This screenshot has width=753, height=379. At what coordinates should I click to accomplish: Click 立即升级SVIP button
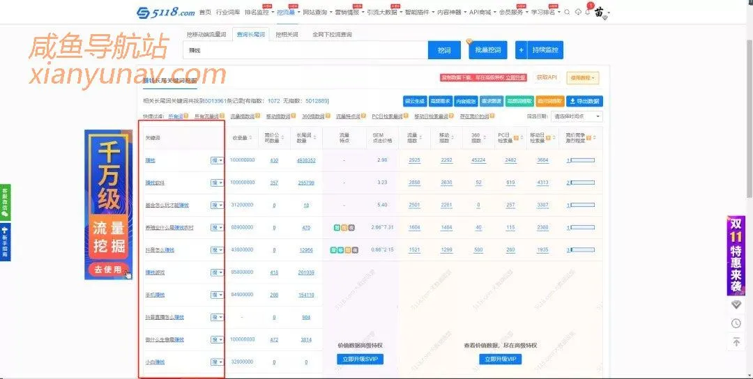click(x=360, y=359)
